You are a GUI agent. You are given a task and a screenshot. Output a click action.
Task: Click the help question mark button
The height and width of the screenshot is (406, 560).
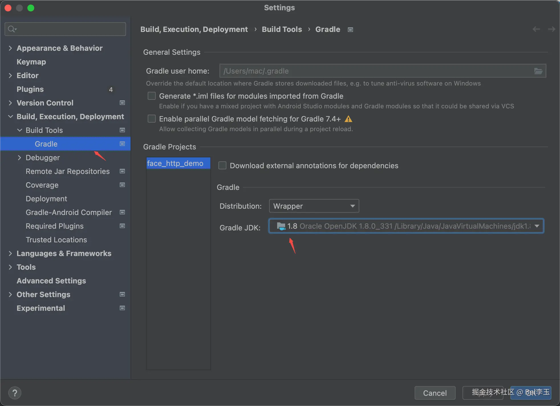(x=15, y=393)
